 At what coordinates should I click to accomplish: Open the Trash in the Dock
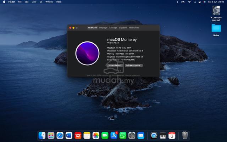(185, 135)
